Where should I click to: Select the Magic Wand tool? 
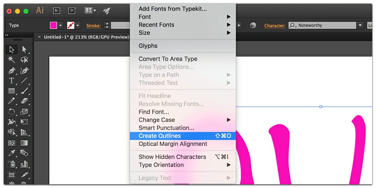coord(12,59)
